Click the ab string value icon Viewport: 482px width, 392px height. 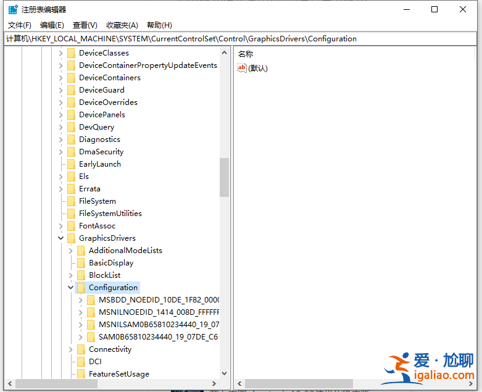241,68
